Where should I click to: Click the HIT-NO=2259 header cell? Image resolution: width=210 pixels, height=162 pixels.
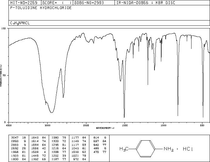[x=24, y=3]
